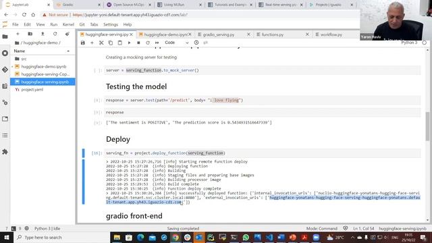Create a new folder in file browser
Screen dimensions: 432x243
[x=30, y=34]
